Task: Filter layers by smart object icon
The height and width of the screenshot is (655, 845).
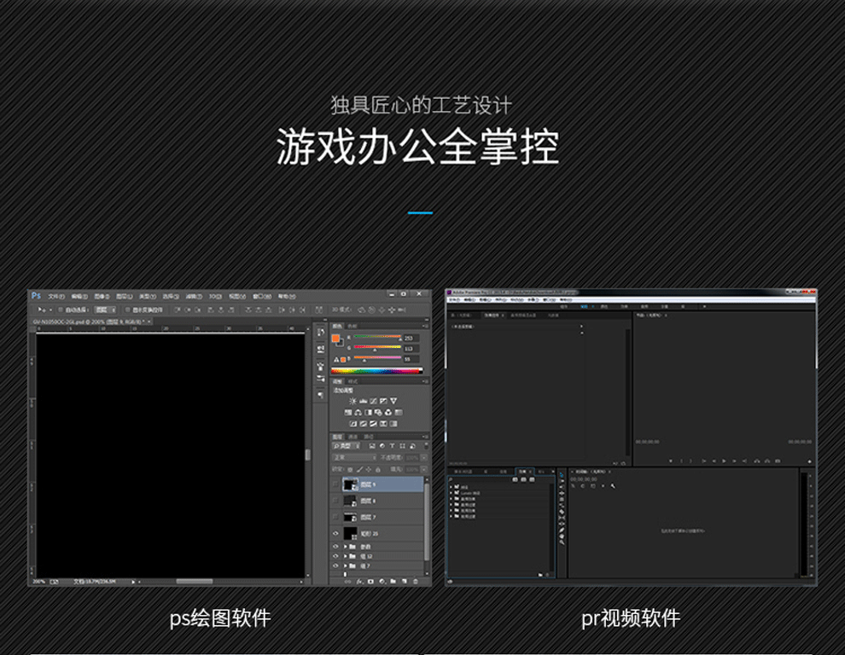Action: click(x=412, y=446)
